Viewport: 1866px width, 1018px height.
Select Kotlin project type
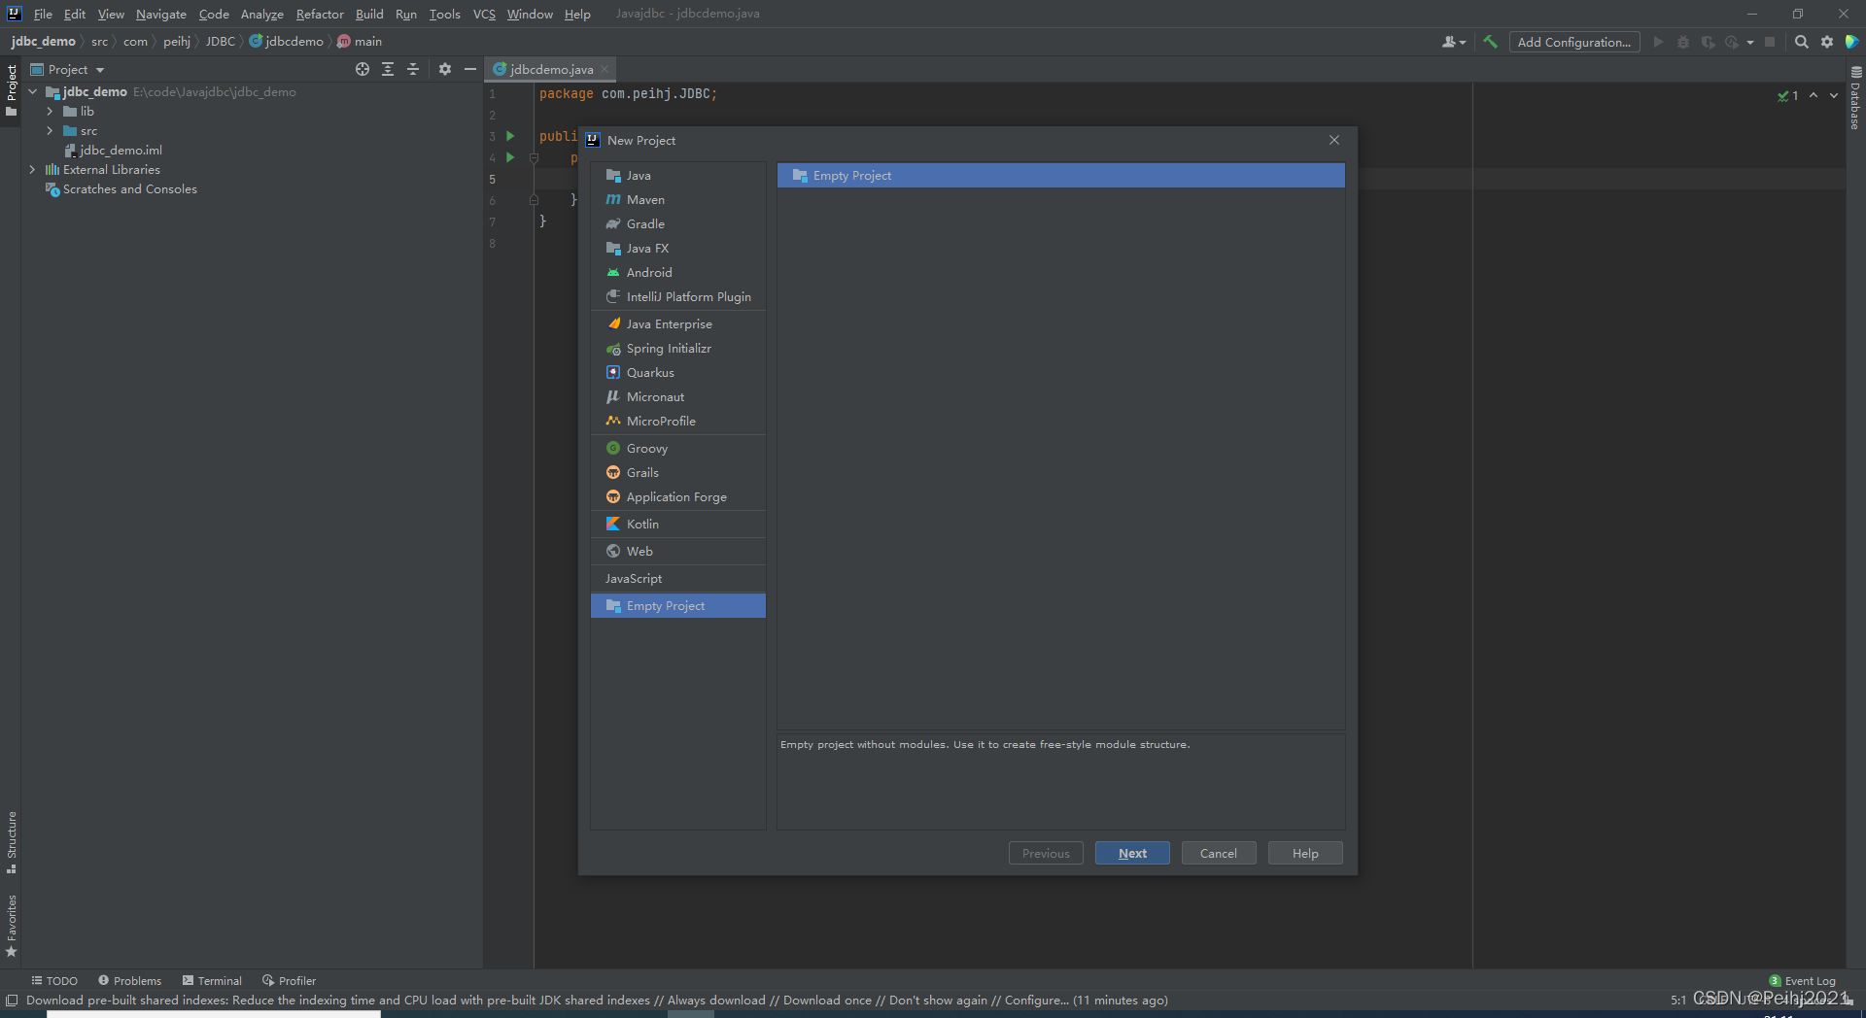pyautogui.click(x=677, y=524)
